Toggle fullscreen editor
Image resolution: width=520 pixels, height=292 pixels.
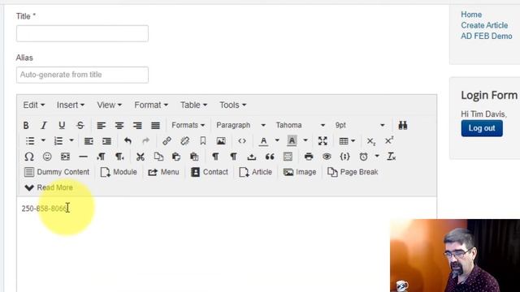click(x=323, y=141)
